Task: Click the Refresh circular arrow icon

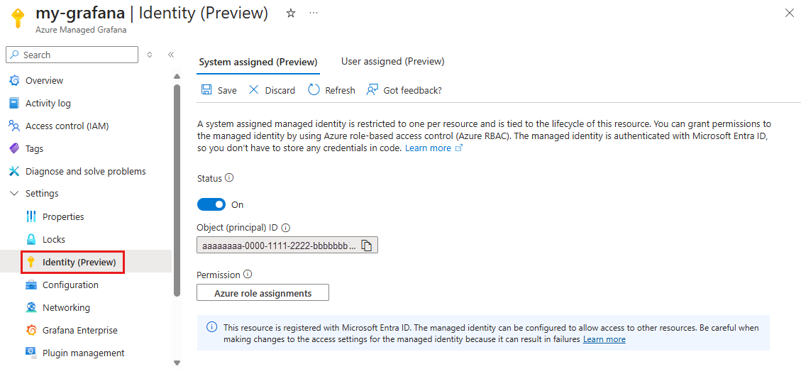Action: pyautogui.click(x=314, y=90)
